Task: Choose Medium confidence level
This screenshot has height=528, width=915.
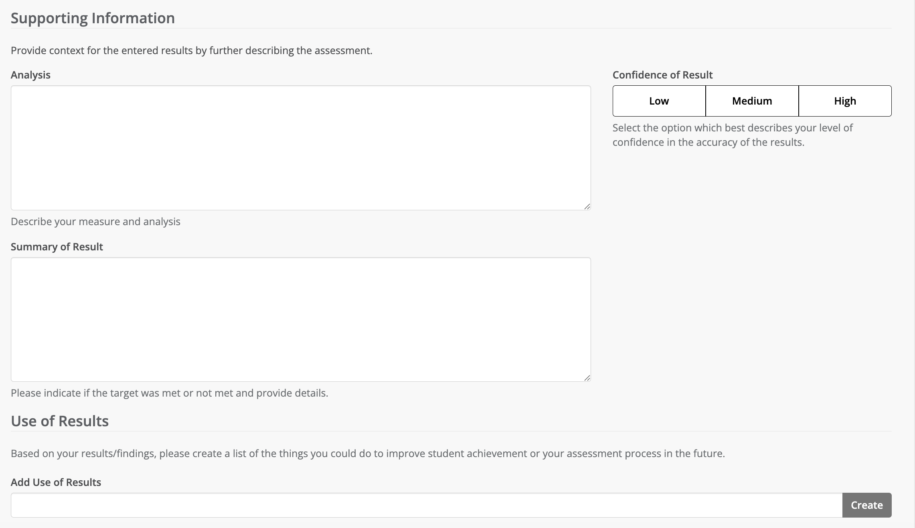Action: pos(752,101)
